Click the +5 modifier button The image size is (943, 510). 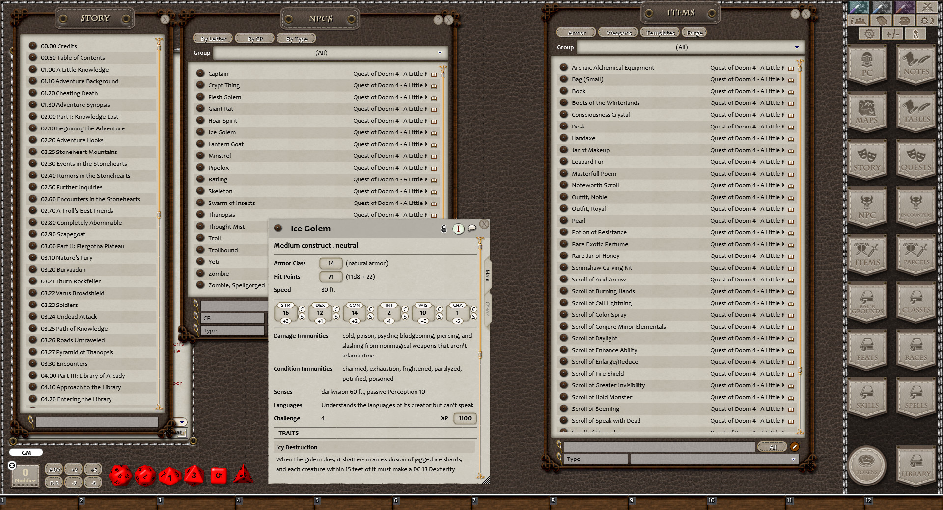coord(94,469)
